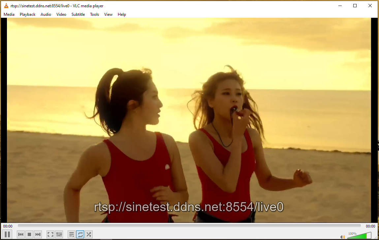Image resolution: width=379 pixels, height=240 pixels.
Task: Open the Media menu
Action: click(x=9, y=14)
